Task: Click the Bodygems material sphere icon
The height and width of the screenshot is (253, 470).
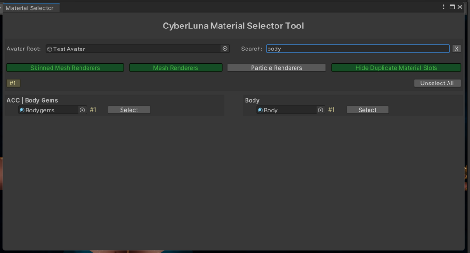Action: tap(22, 110)
